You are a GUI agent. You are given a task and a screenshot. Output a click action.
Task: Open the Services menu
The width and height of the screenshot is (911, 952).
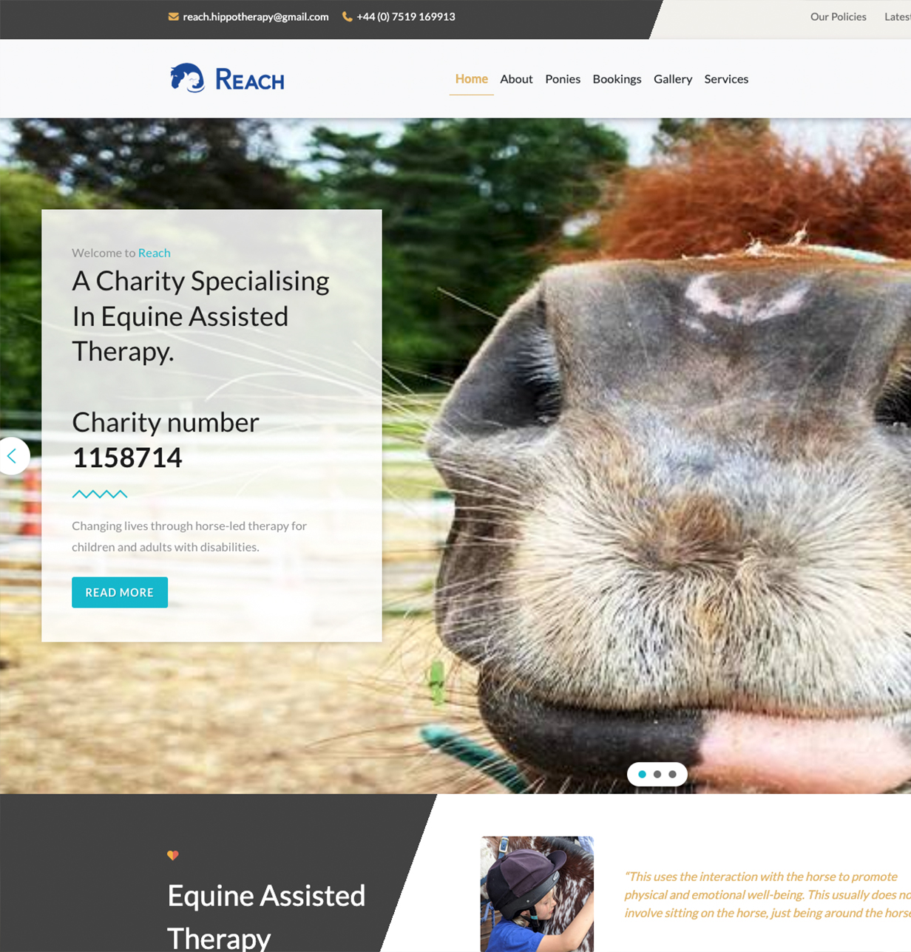726,79
